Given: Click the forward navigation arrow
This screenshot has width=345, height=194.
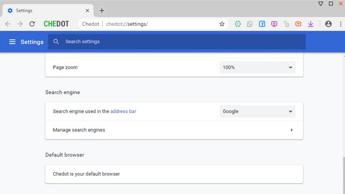Looking at the screenshot, I should click(x=20, y=24).
